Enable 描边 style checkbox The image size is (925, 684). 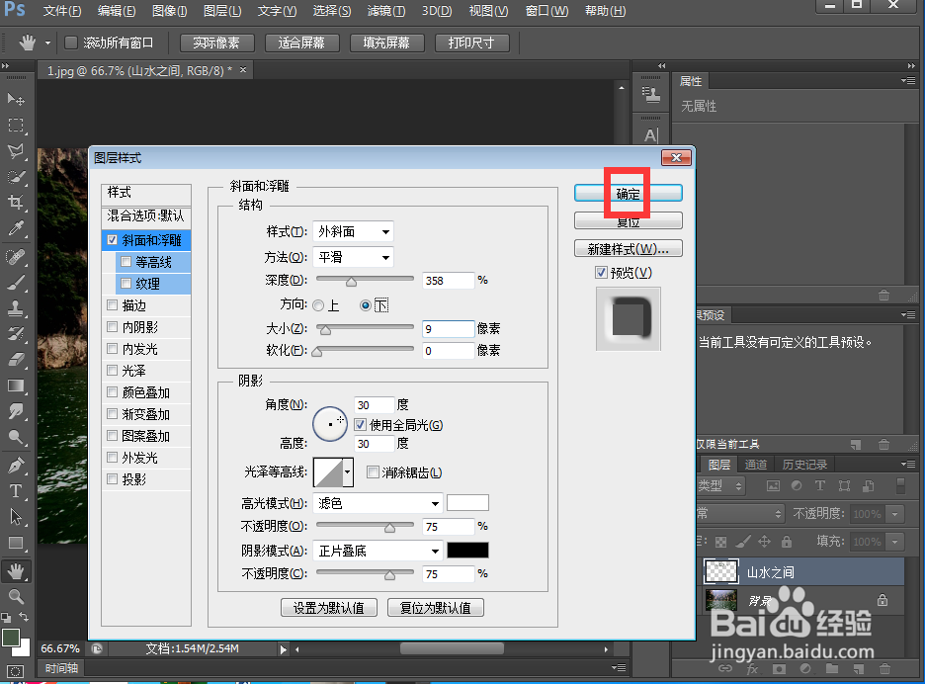112,305
